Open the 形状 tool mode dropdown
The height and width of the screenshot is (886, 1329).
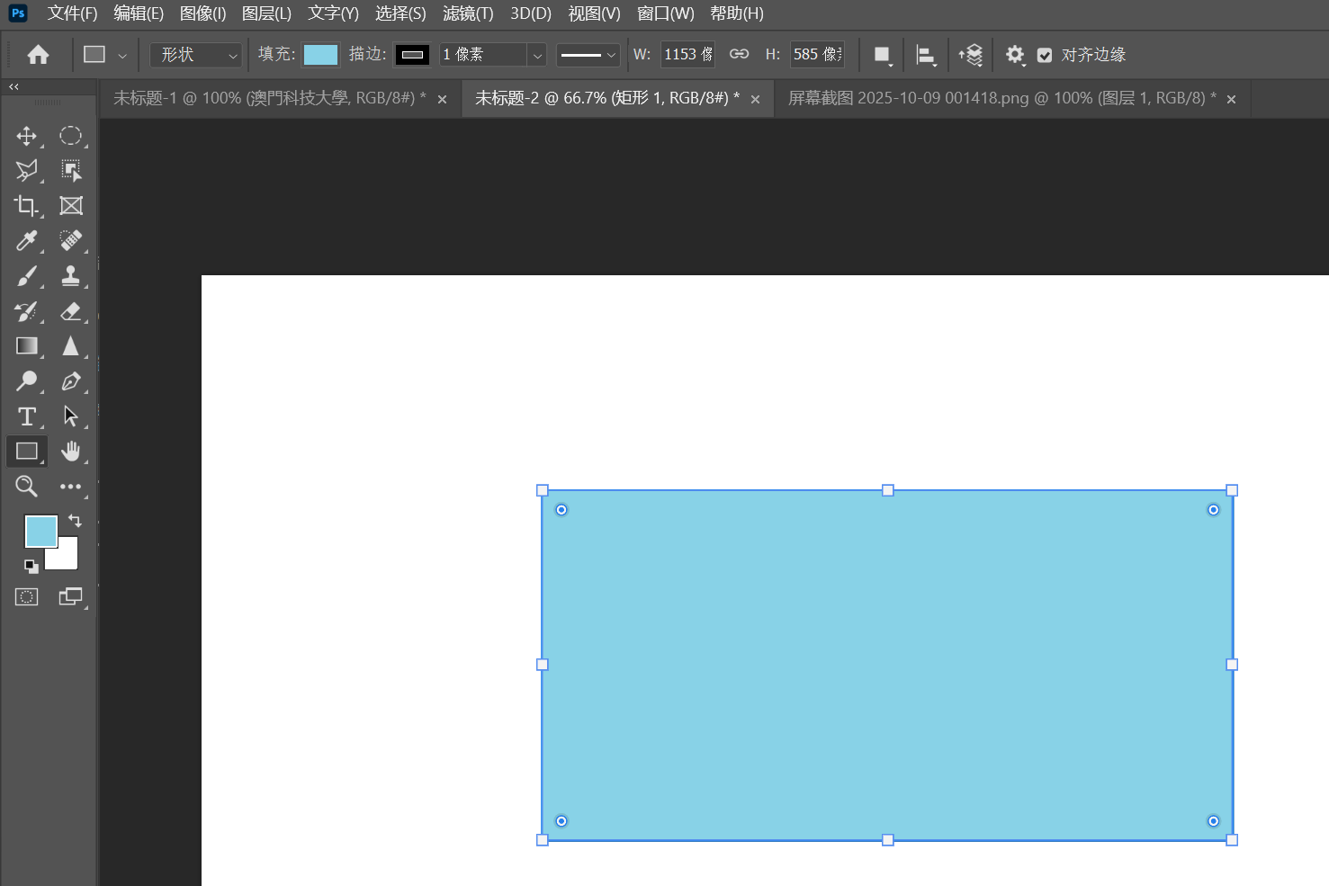pos(196,55)
